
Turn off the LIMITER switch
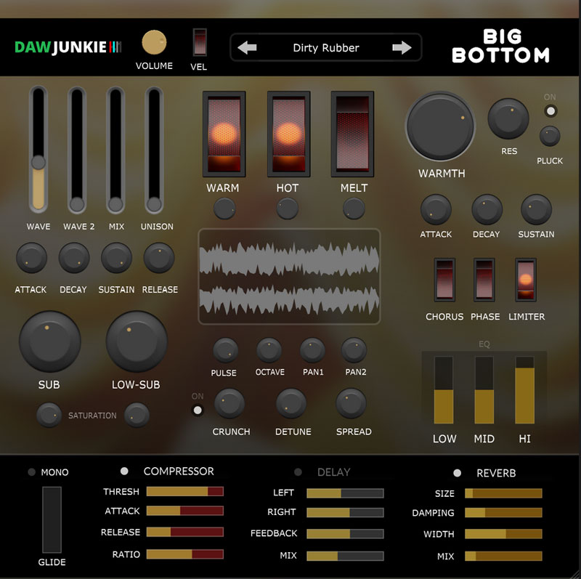pyautogui.click(x=527, y=280)
